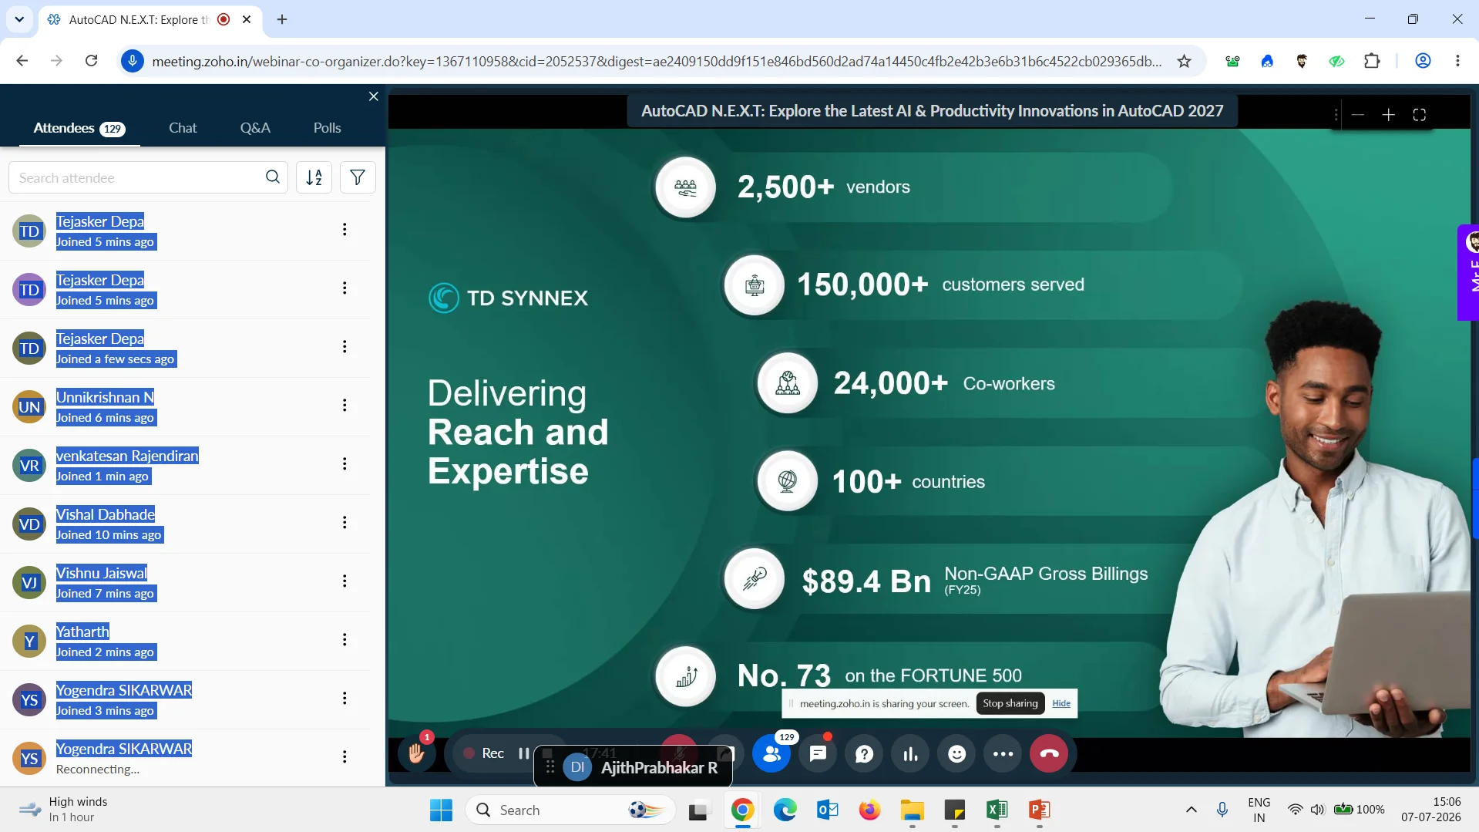1479x832 pixels.
Task: Close the attendees side panel
Action: [374, 96]
